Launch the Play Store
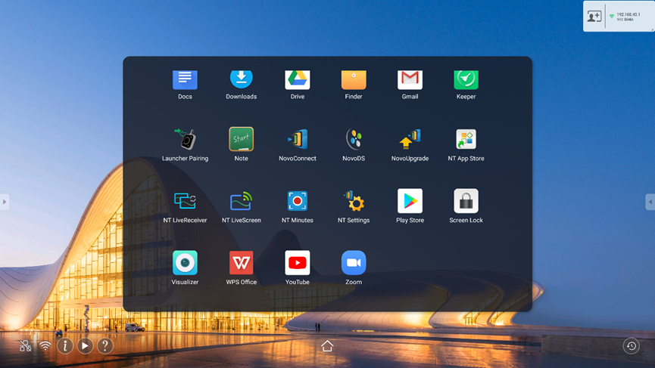655x368 pixels. coord(410,201)
